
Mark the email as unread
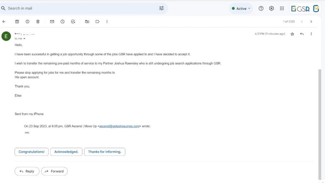point(52,21)
